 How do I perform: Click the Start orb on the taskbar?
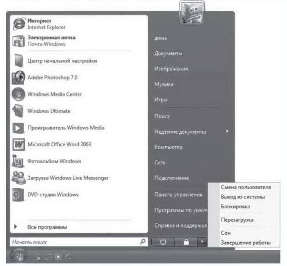tap(18, 256)
